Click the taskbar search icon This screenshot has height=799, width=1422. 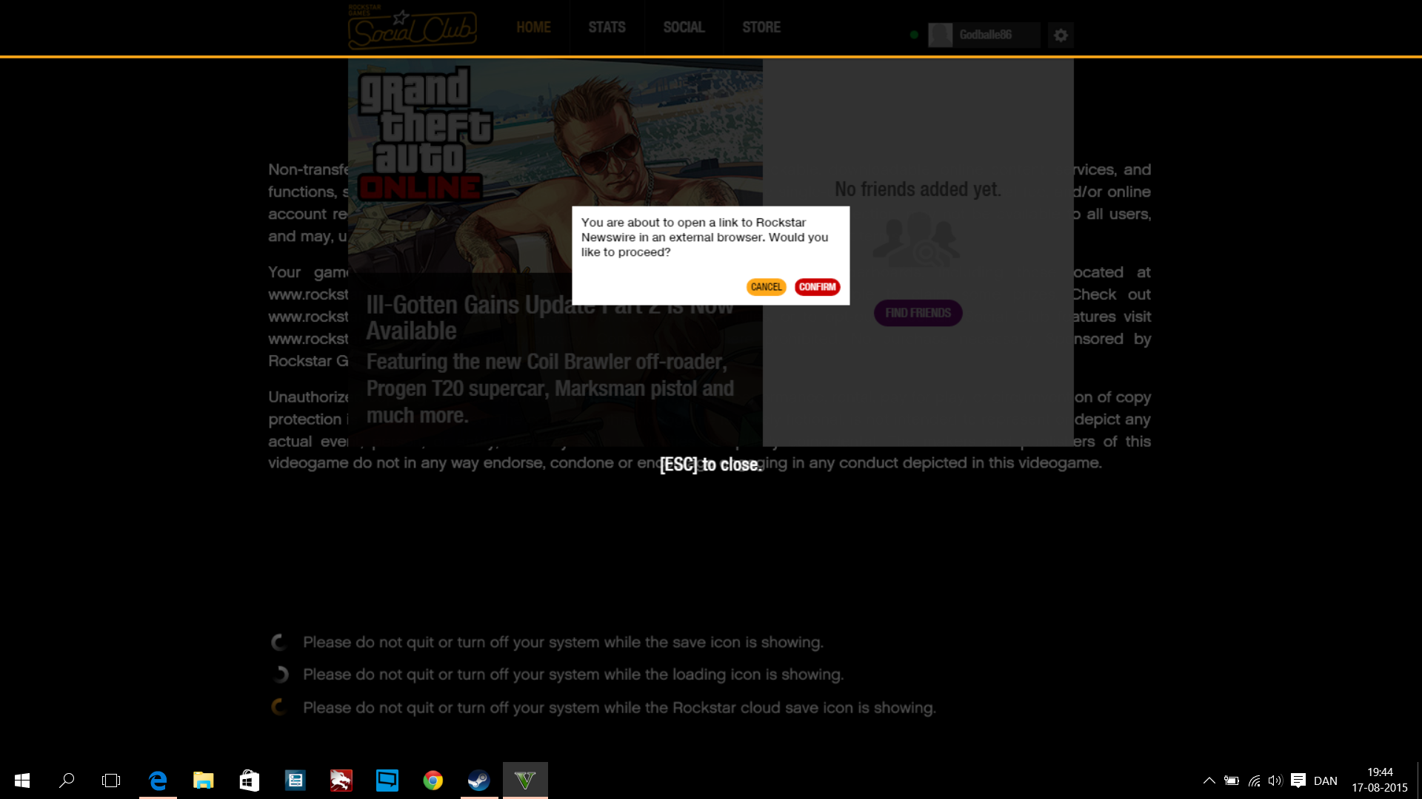pyautogui.click(x=67, y=781)
